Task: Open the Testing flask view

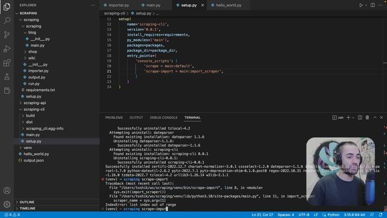Action: [x=7, y=77]
